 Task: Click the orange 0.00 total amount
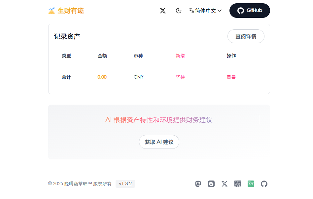tap(102, 77)
